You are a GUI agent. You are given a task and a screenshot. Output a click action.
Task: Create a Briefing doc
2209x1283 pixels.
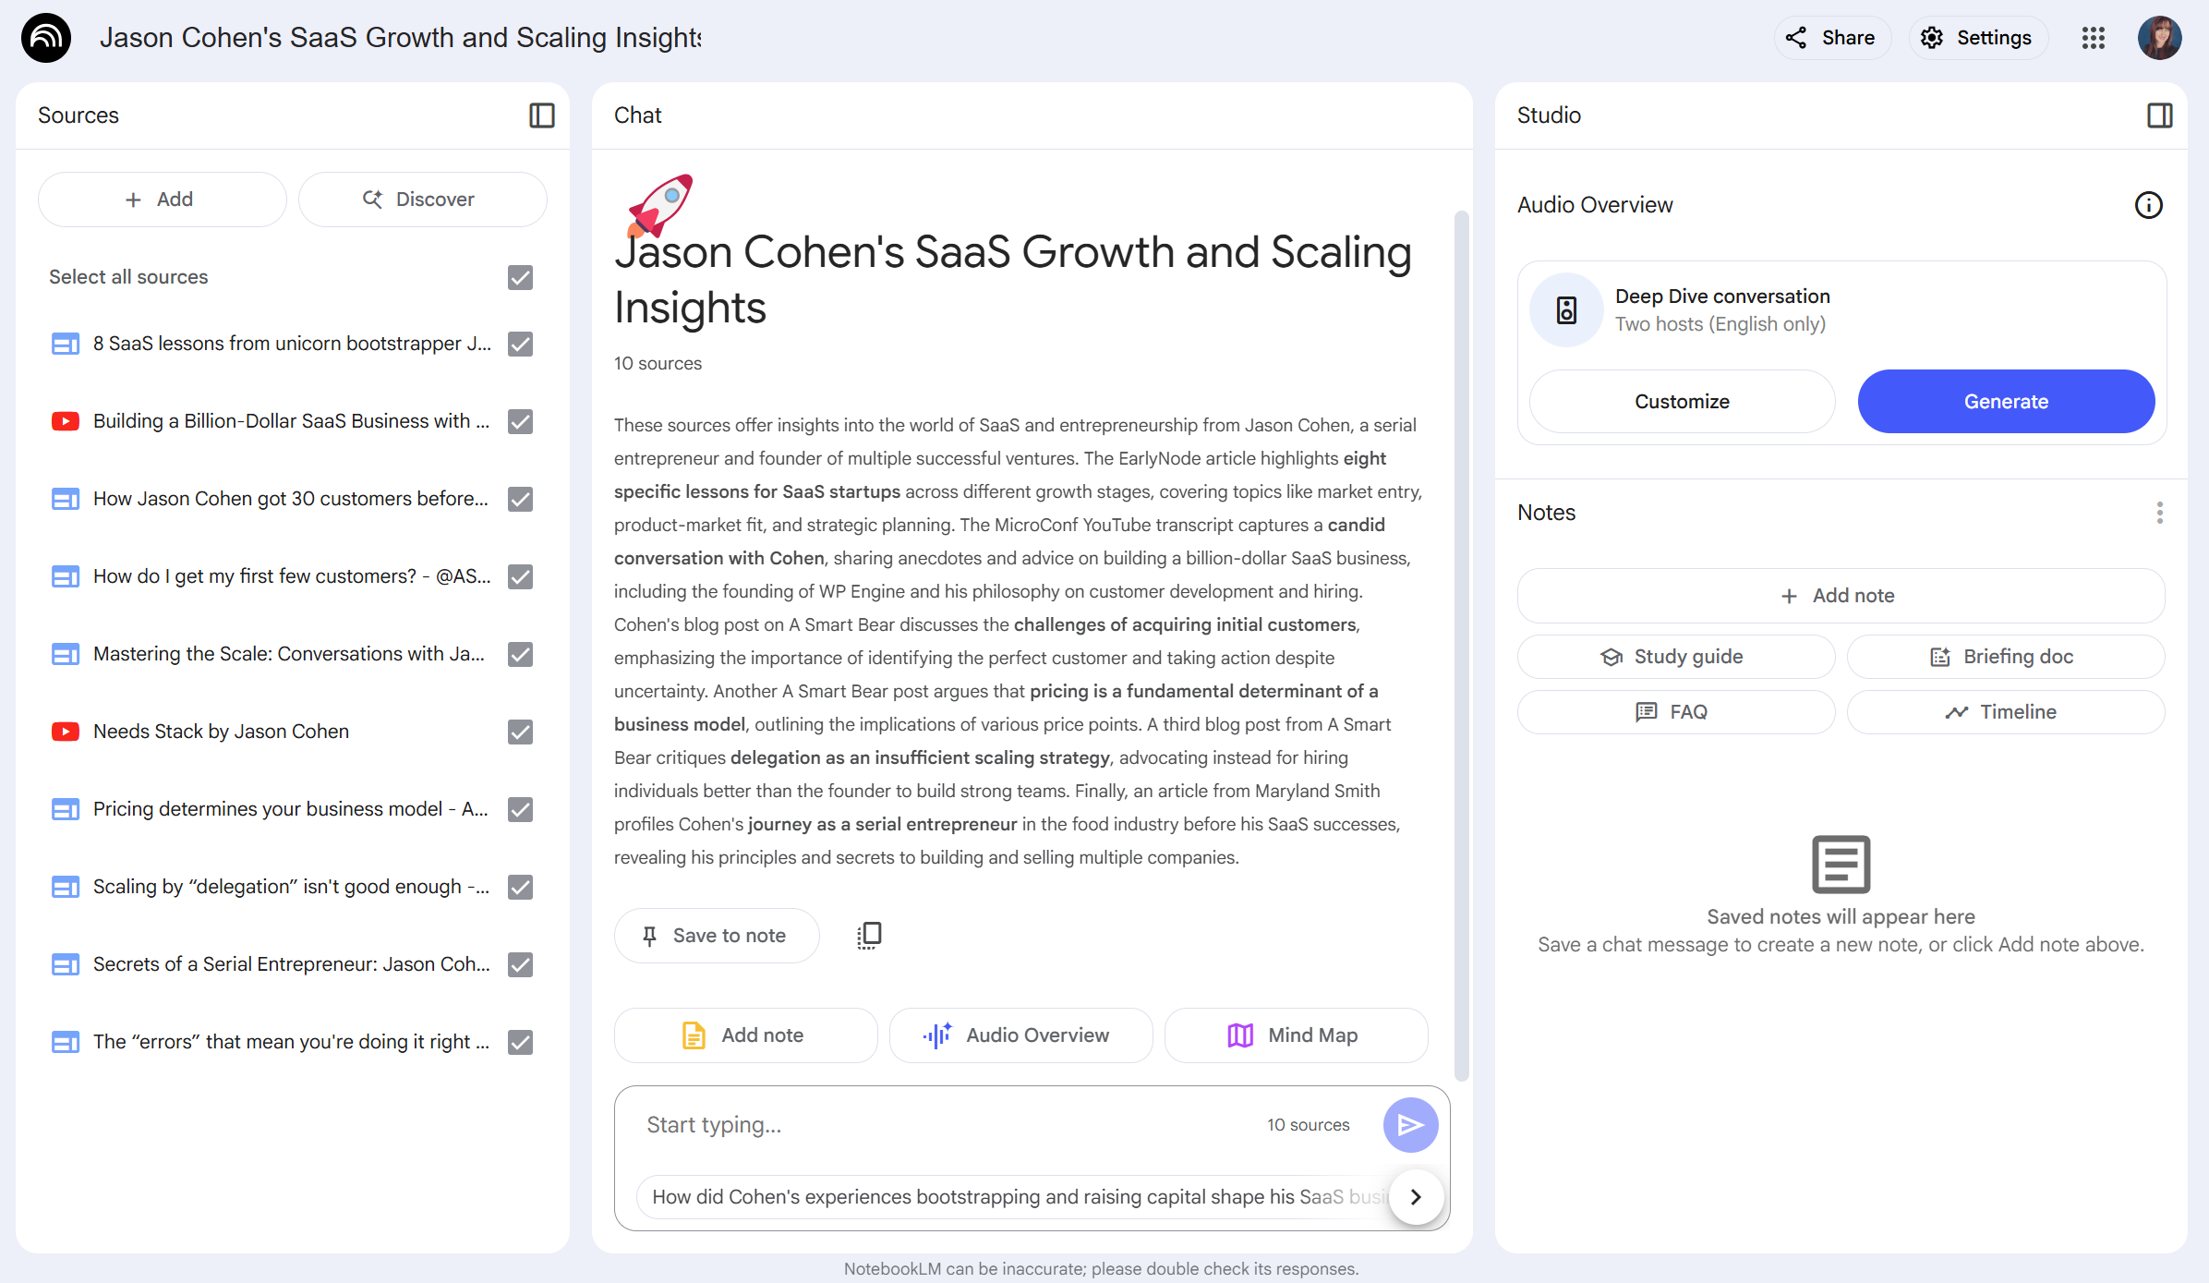coord(2005,657)
